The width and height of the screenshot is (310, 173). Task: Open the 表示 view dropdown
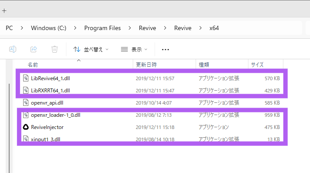pos(134,49)
